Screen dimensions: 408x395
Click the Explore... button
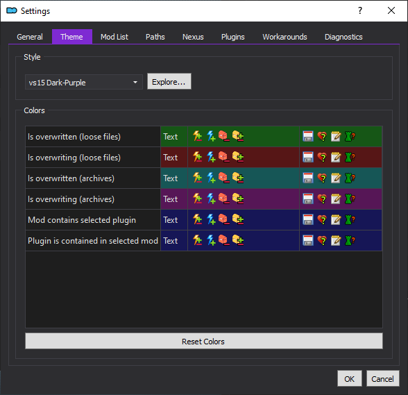[169, 81]
